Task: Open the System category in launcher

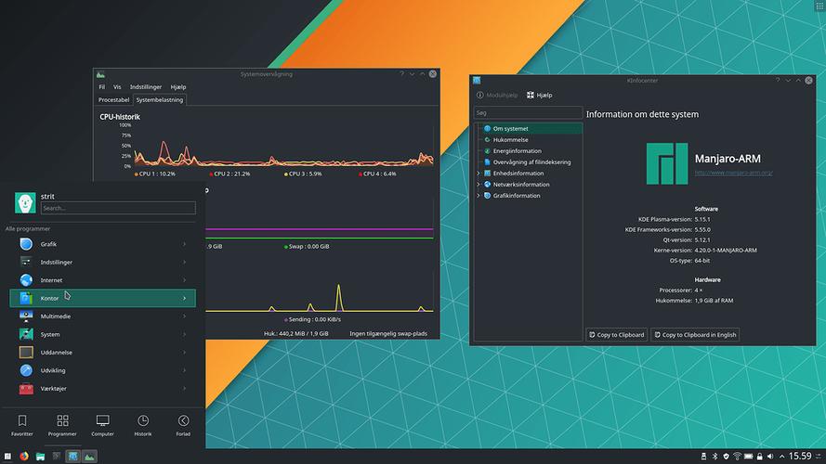Action: click(x=103, y=334)
